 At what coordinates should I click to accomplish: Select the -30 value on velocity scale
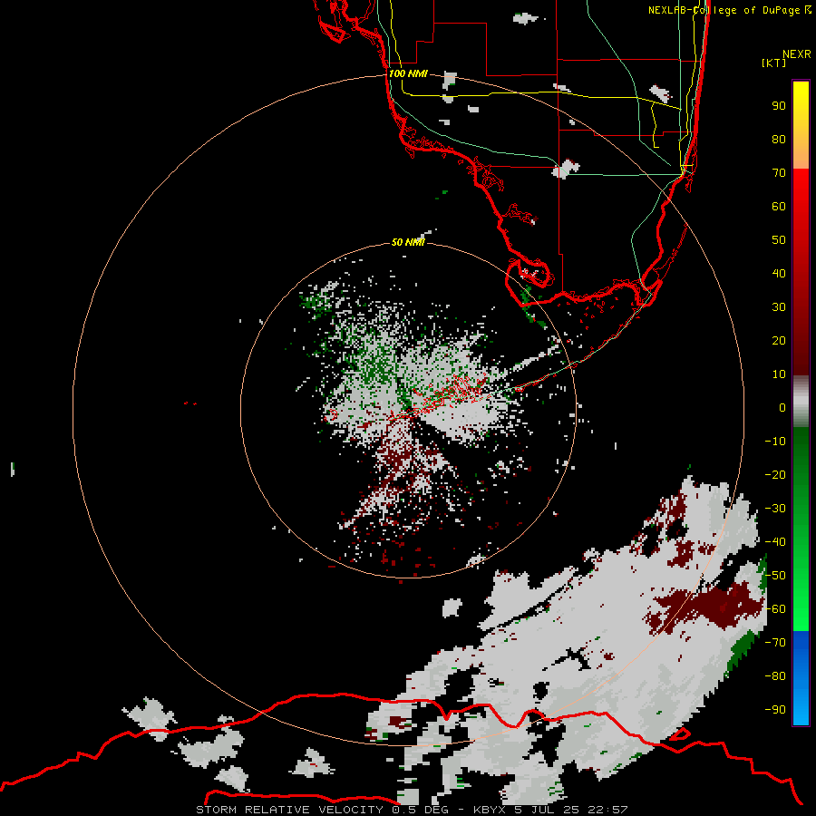coord(775,509)
